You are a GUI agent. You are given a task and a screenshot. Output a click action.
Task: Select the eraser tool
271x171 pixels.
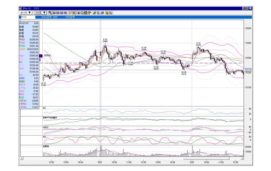point(102,13)
